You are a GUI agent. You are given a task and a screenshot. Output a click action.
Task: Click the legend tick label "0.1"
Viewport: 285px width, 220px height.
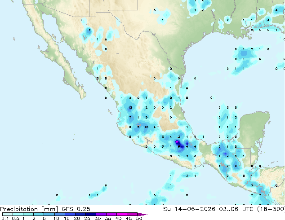5,218
